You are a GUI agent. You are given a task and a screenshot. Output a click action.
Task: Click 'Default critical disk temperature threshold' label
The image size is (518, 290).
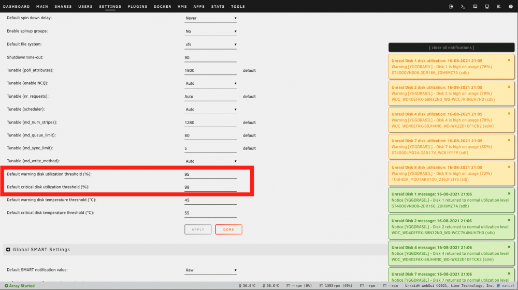[50, 213]
